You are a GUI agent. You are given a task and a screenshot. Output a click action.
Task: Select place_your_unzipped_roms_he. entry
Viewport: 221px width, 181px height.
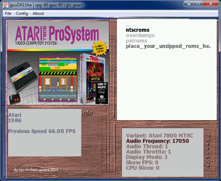(168, 46)
